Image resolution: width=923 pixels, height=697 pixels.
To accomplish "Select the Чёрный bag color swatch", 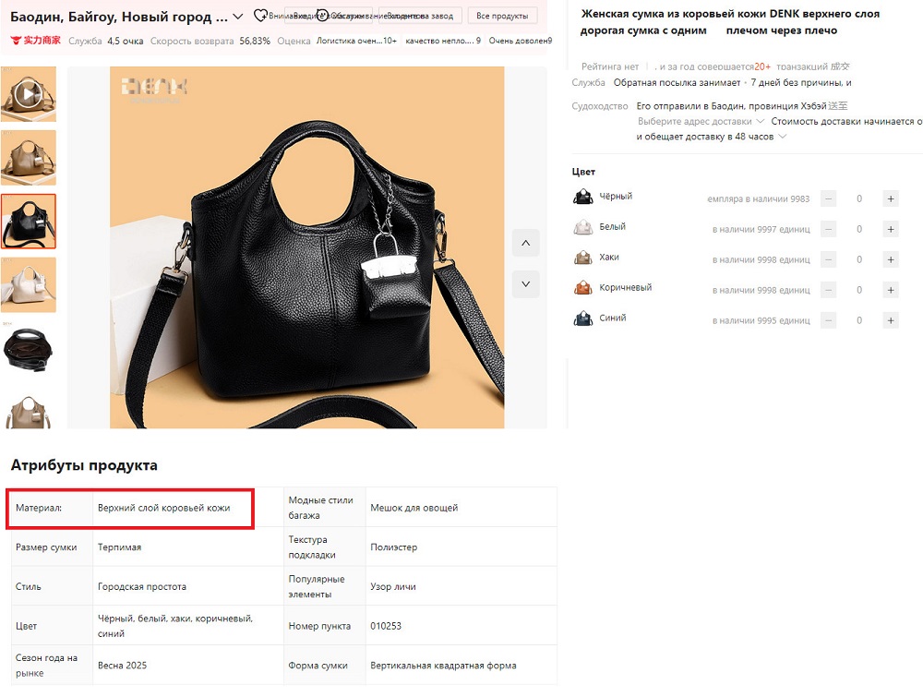I will pyautogui.click(x=583, y=197).
